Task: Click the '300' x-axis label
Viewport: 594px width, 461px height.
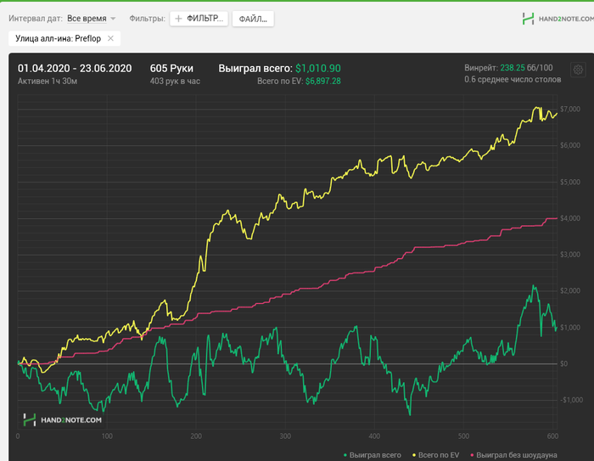Action: 285,436
